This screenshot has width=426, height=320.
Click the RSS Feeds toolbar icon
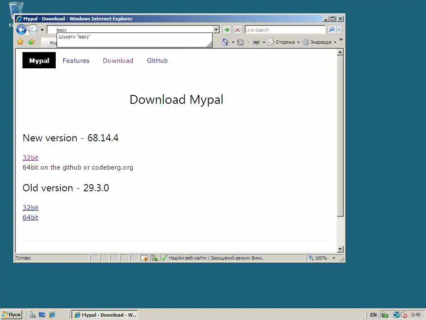click(240, 42)
